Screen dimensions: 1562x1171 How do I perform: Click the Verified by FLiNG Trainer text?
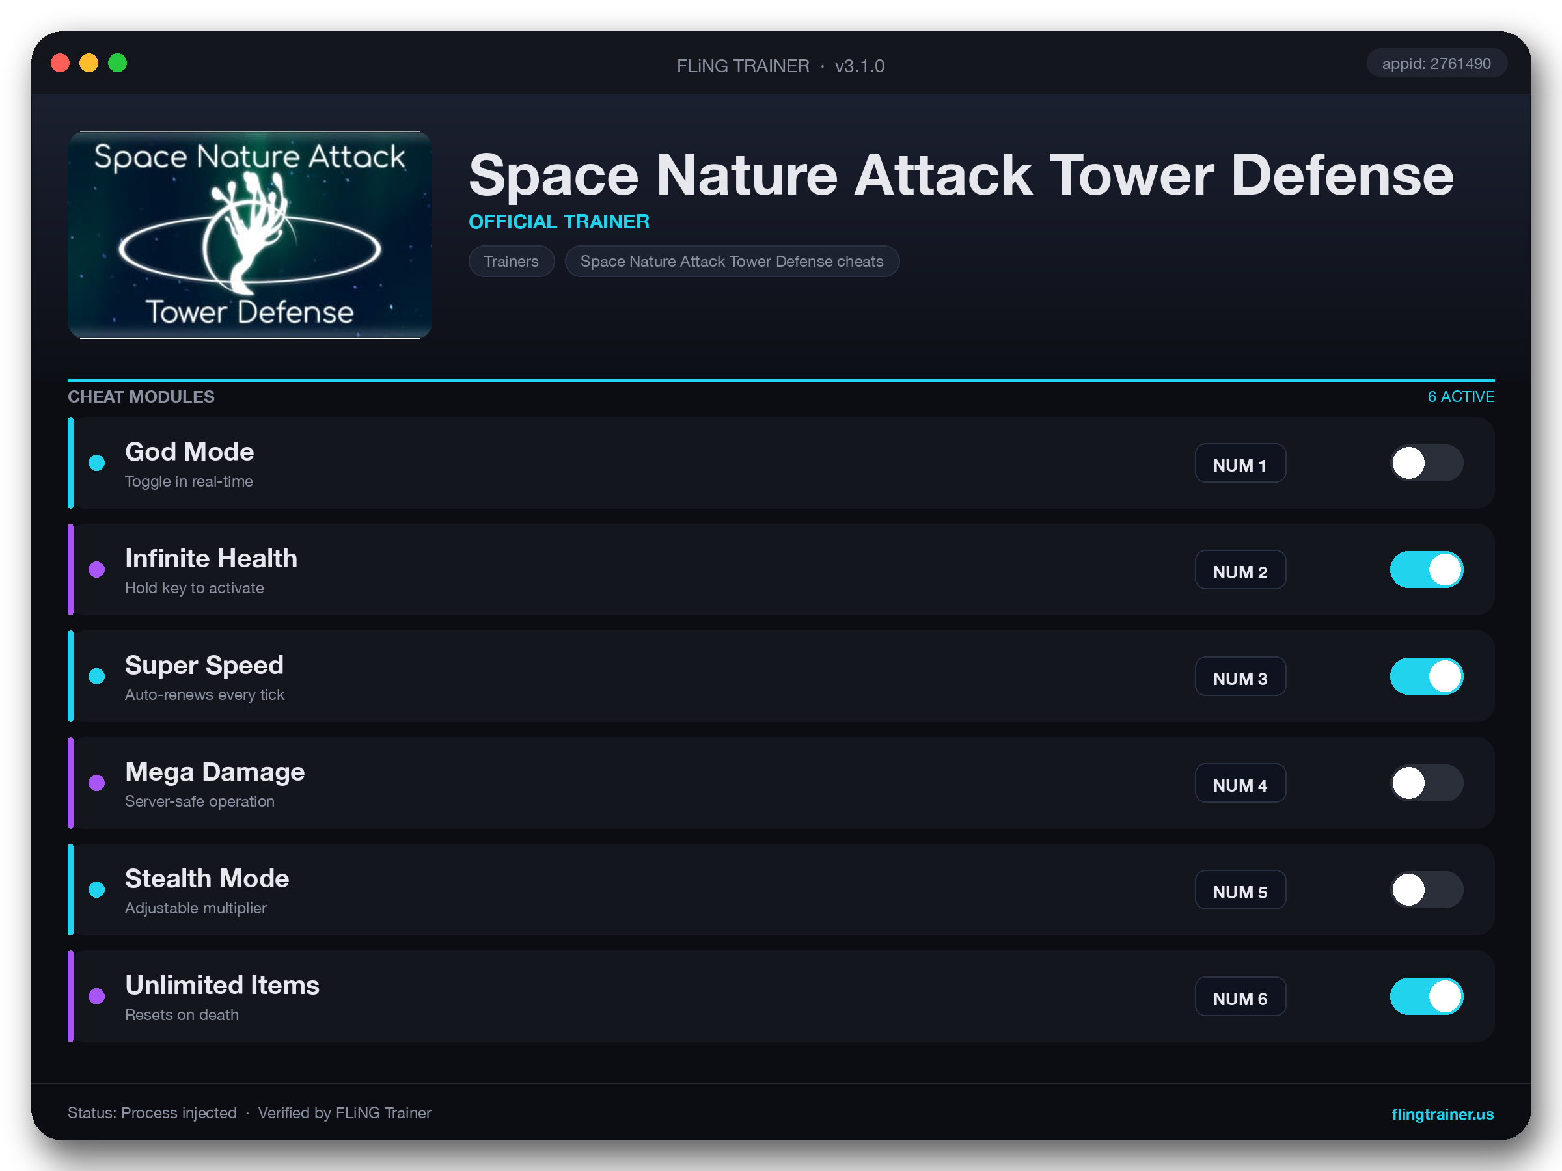point(344,1113)
